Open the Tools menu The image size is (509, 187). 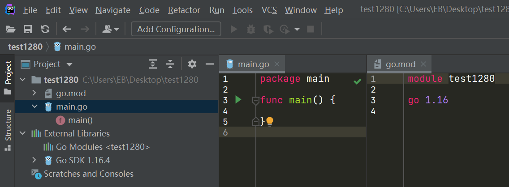pos(242,10)
